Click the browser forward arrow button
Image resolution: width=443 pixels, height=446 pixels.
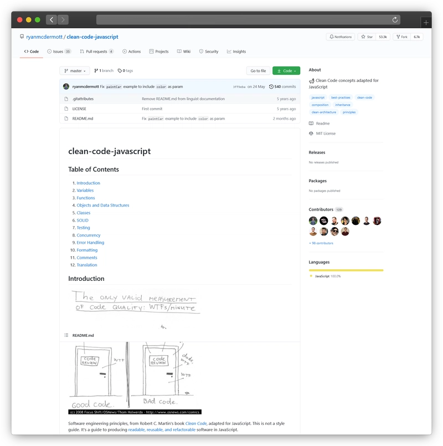click(x=63, y=19)
